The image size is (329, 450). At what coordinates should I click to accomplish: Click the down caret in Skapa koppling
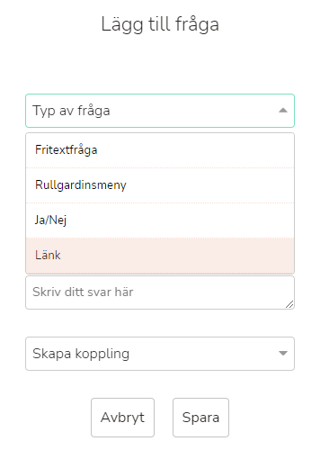(x=283, y=353)
